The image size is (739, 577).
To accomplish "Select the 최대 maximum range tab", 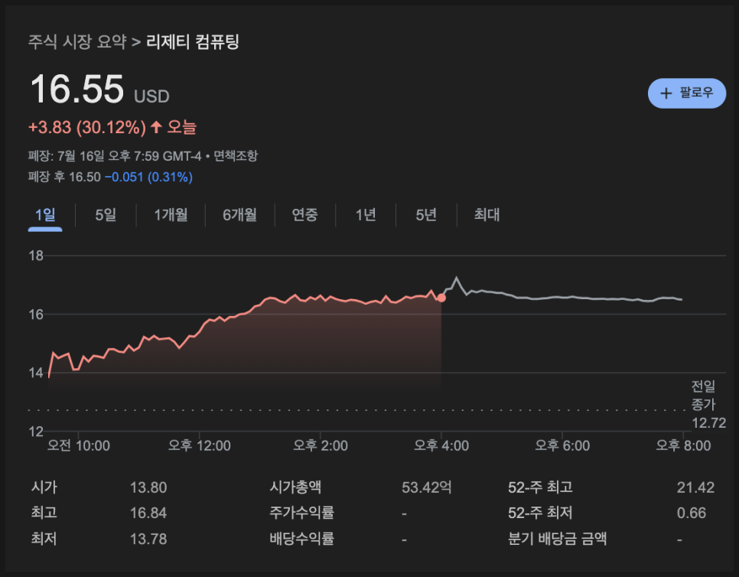I will [487, 215].
